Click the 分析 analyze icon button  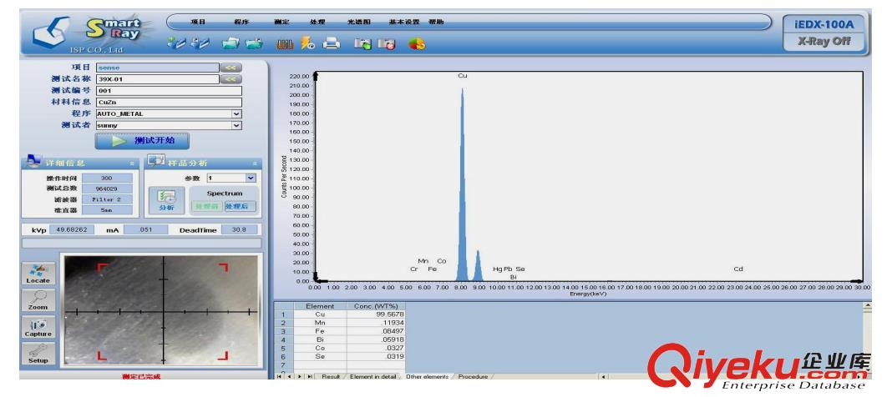point(165,201)
